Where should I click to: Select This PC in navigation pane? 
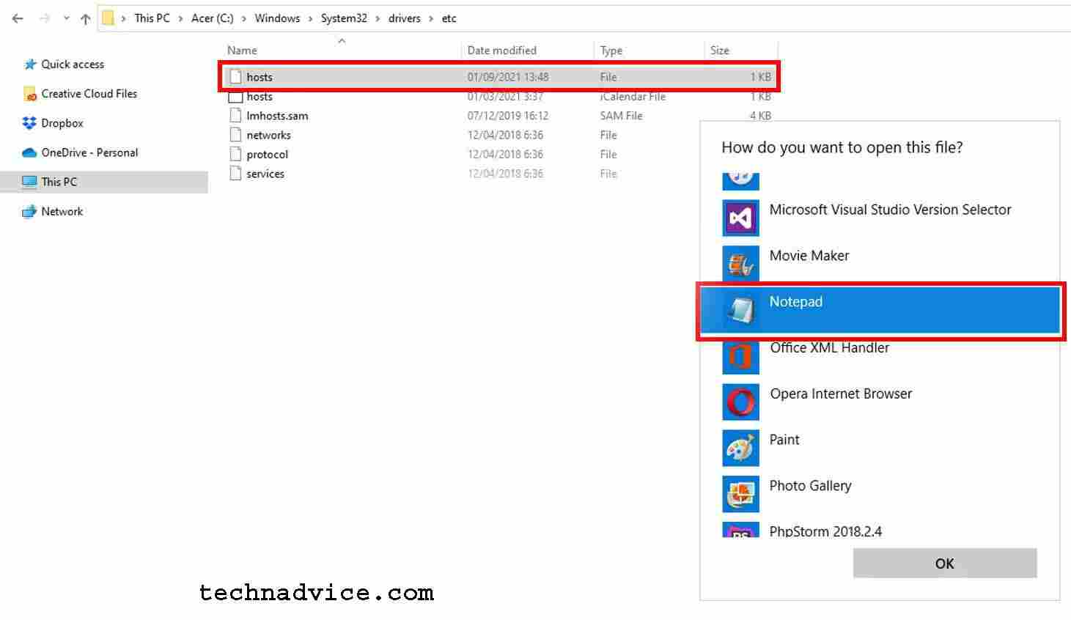click(104, 182)
